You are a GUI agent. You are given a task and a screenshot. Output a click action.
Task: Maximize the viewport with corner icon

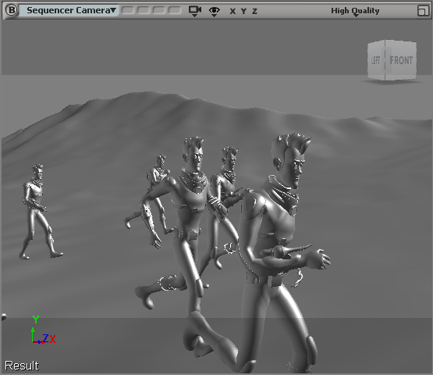(x=423, y=11)
